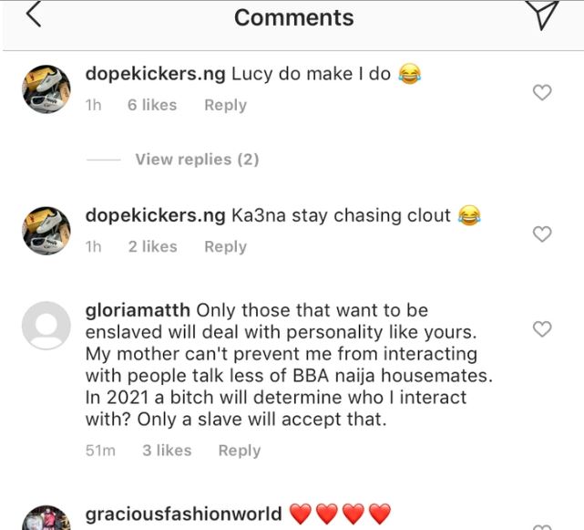This screenshot has height=530, width=584.
Task: Open dopekickers.ng avatar on first comment
Action: click(46, 89)
